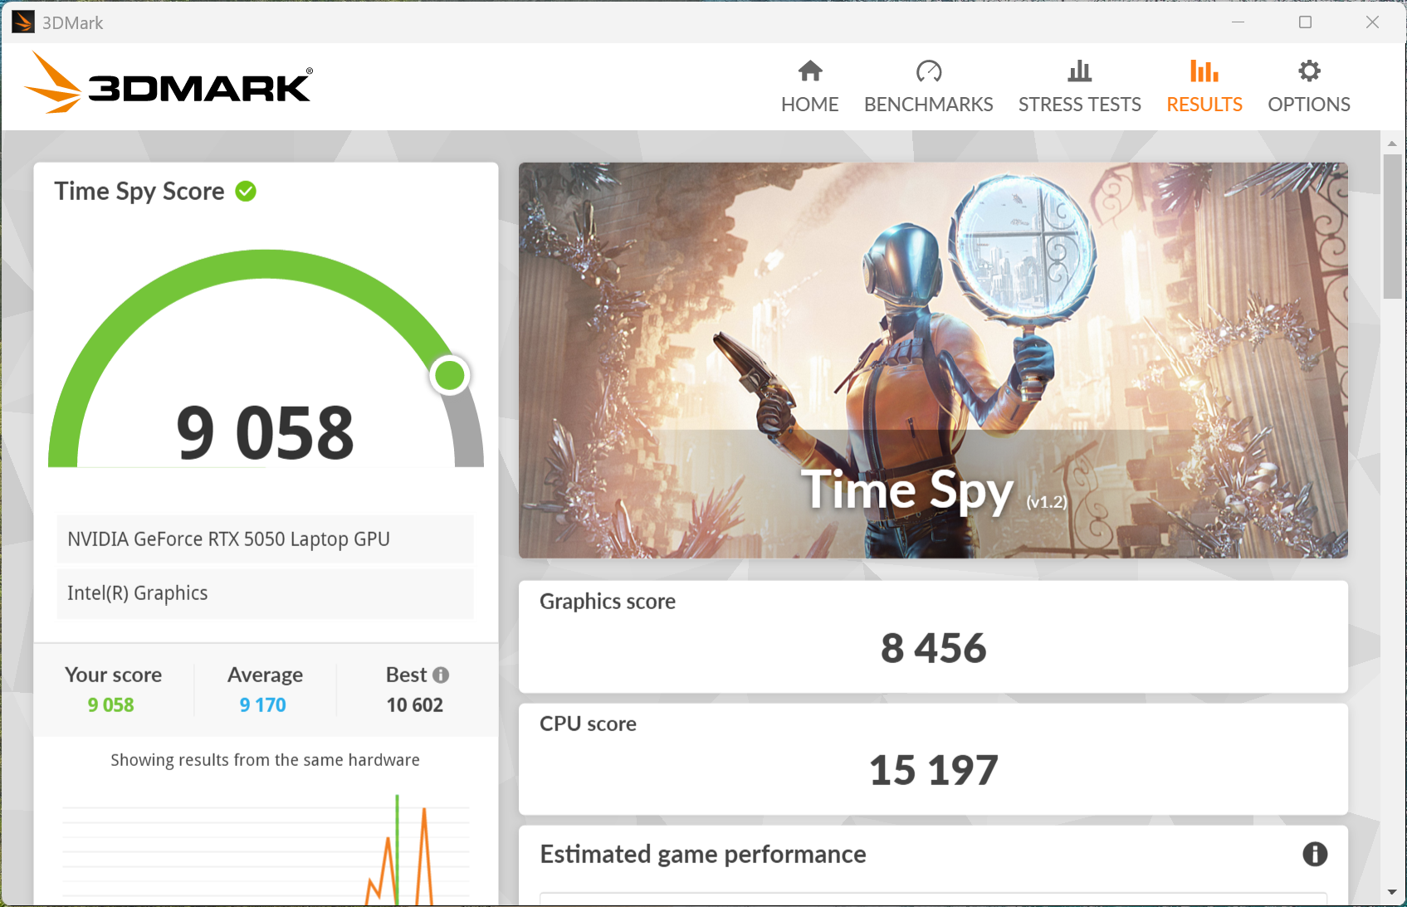Click the scrollbar up arrow
Image resolution: width=1407 pixels, height=907 pixels.
click(x=1392, y=144)
